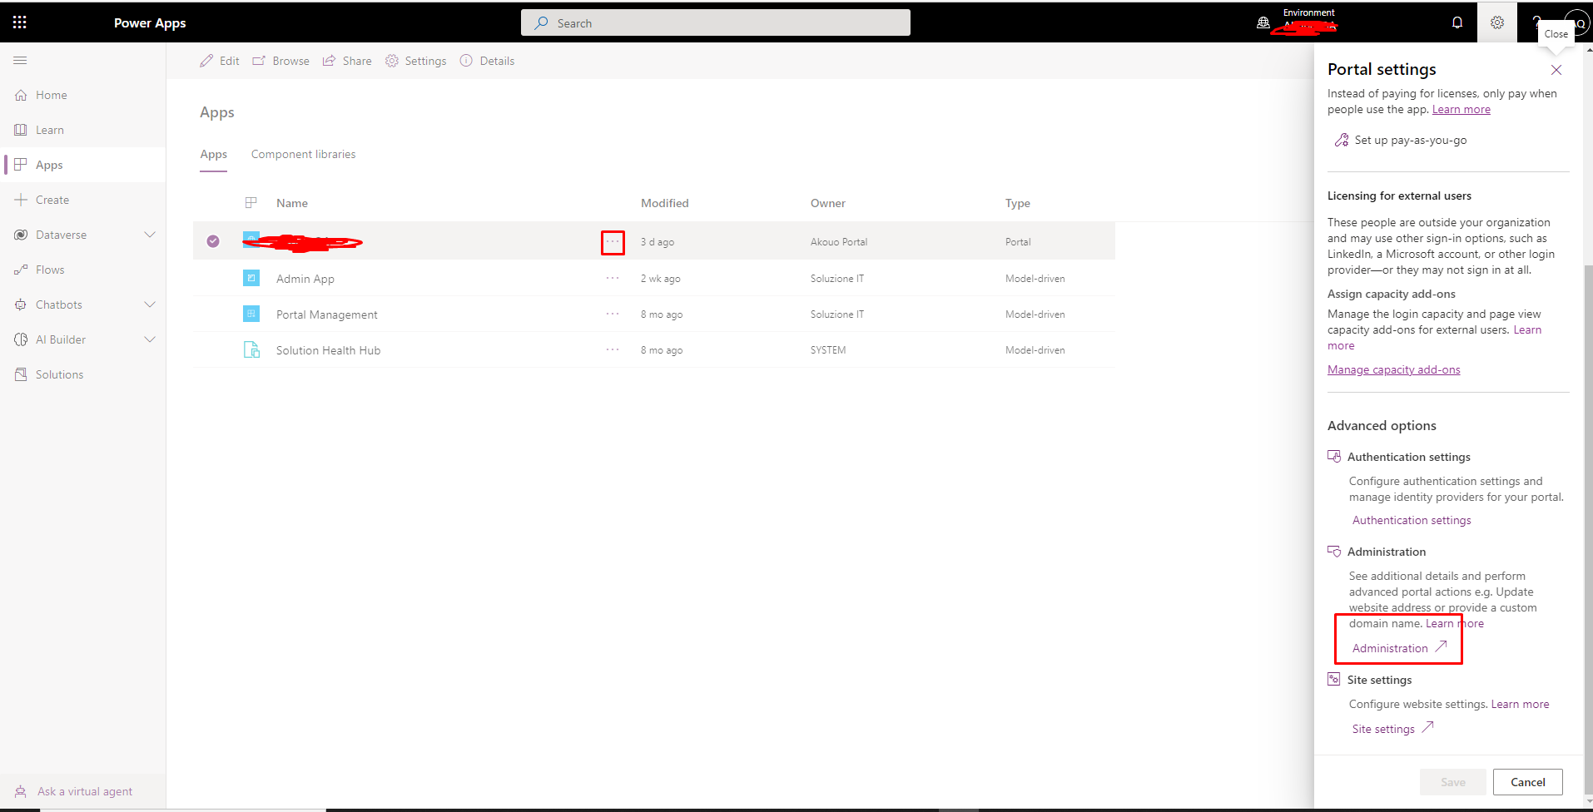
Task: Expand the Dataverse section
Action: click(150, 234)
